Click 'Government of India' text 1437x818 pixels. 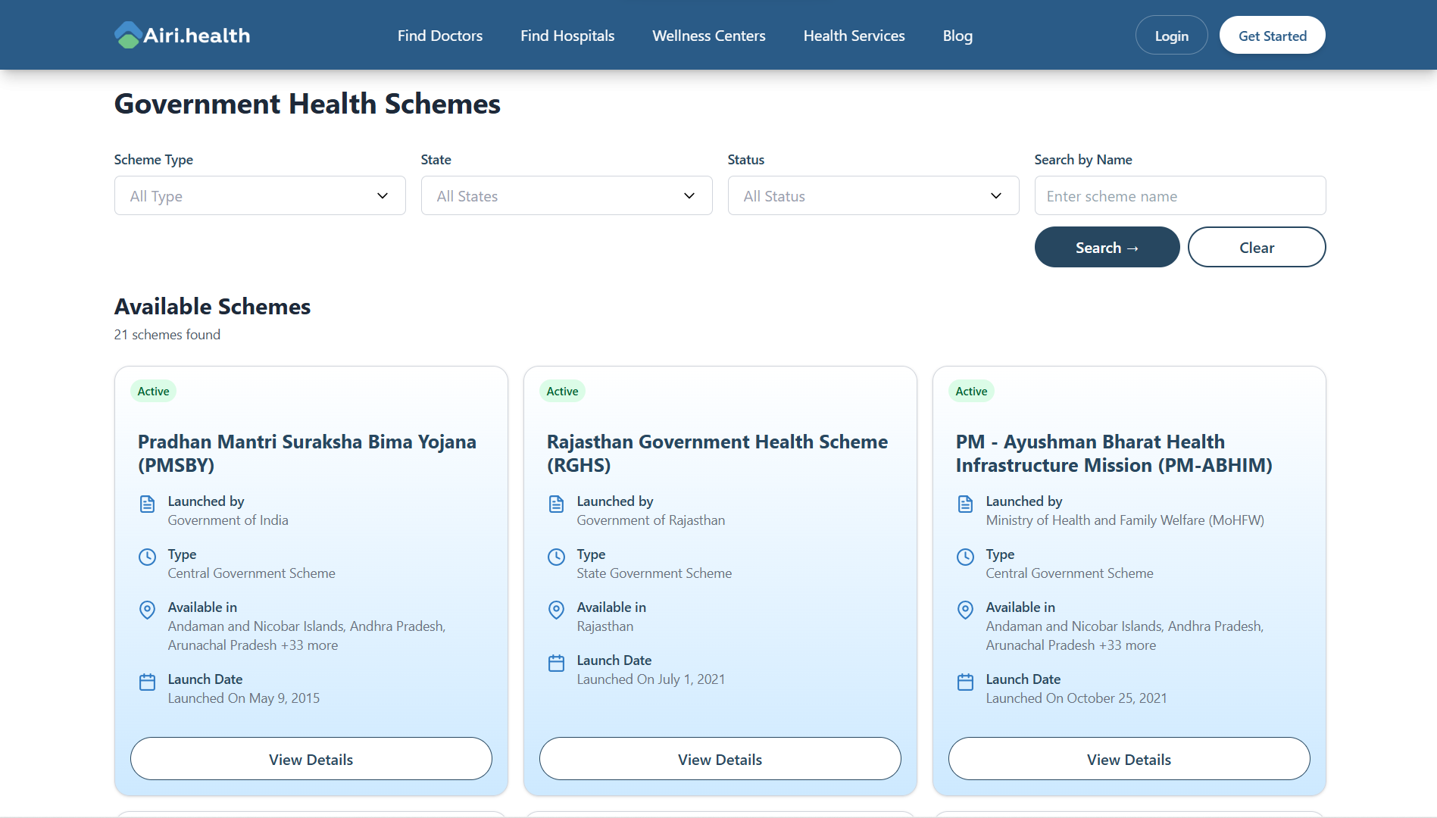pyautogui.click(x=228, y=520)
